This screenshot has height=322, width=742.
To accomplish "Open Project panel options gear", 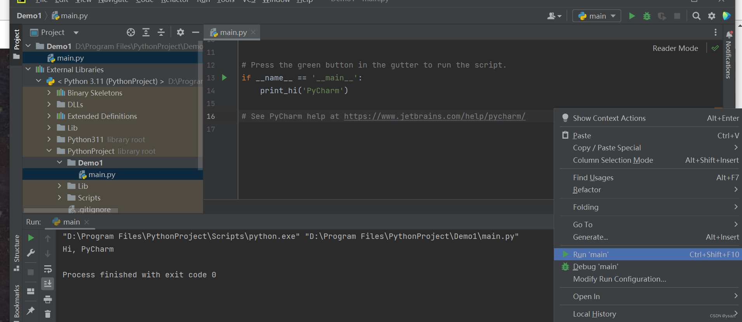I will pos(181,32).
